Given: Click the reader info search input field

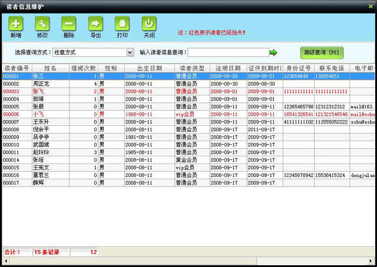Looking at the screenshot, I should [228, 53].
